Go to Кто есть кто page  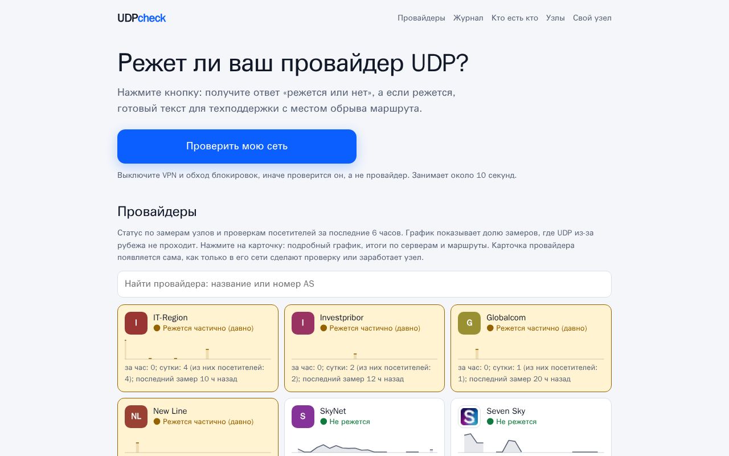515,18
